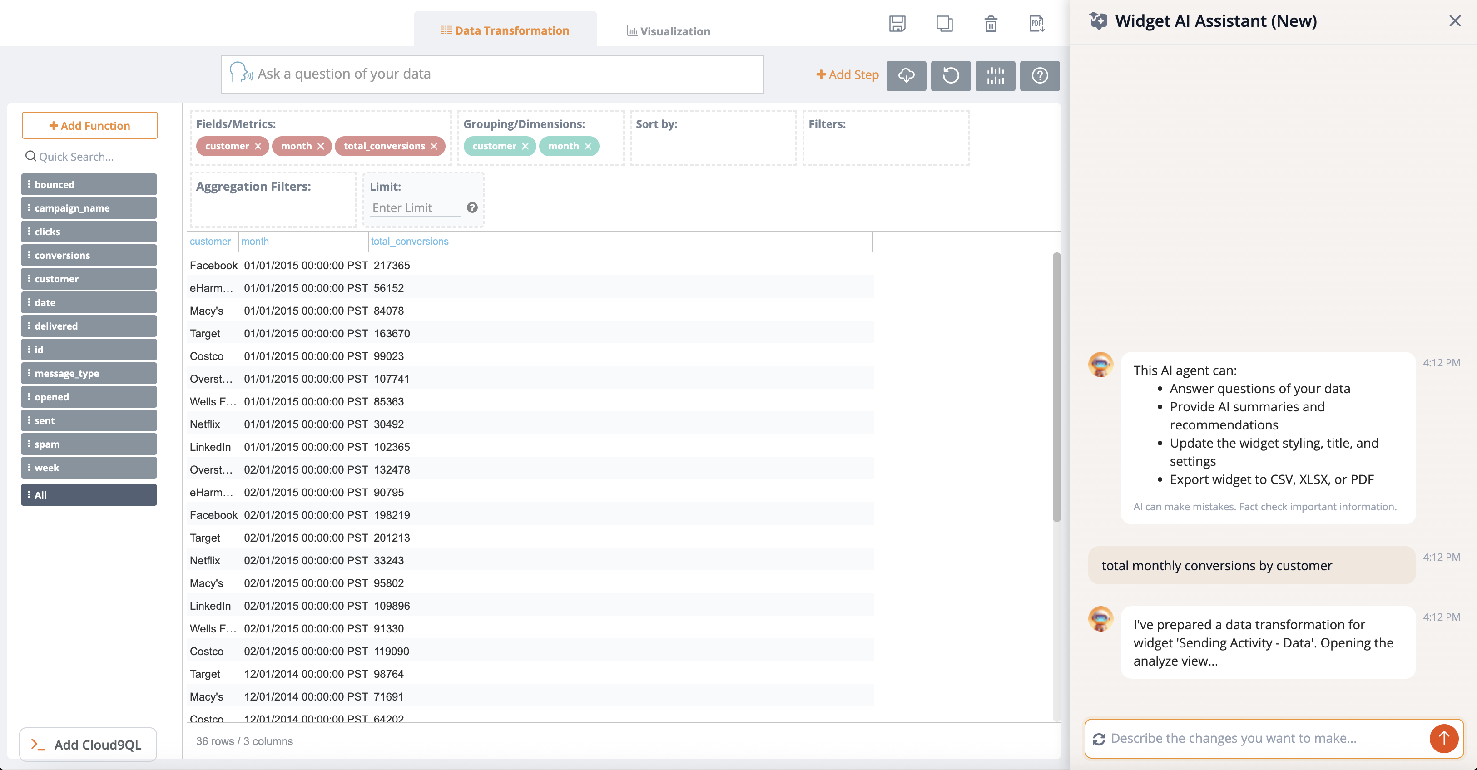Click the refresh query button

click(x=950, y=76)
